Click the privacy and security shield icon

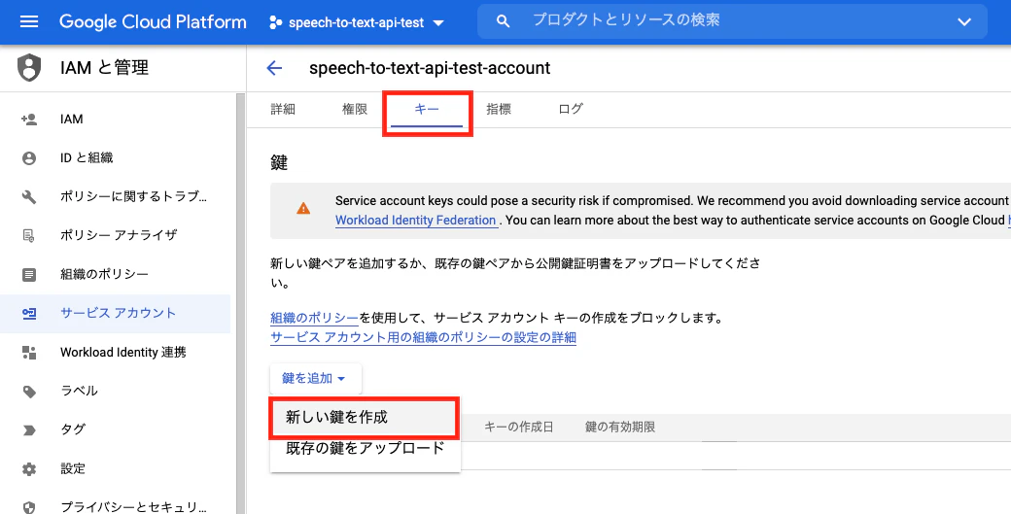point(29,507)
